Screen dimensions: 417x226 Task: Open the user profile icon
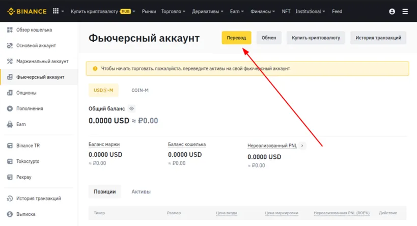(x=392, y=11)
